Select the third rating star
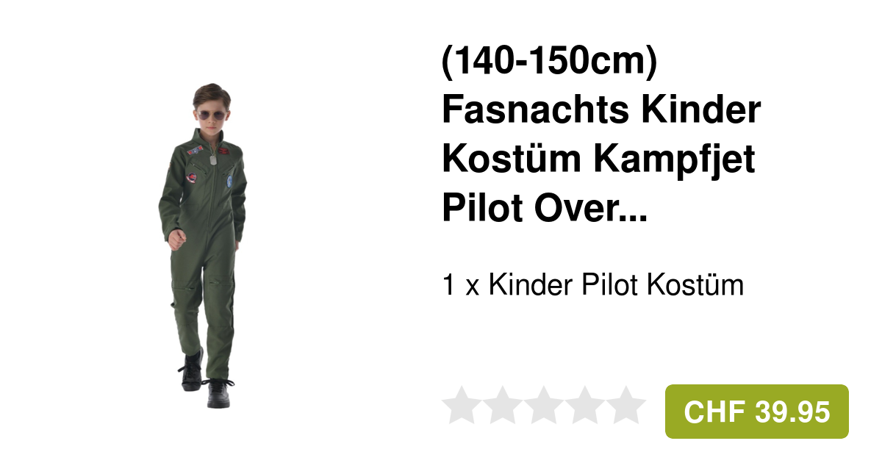This screenshot has width=882, height=463. (544, 405)
